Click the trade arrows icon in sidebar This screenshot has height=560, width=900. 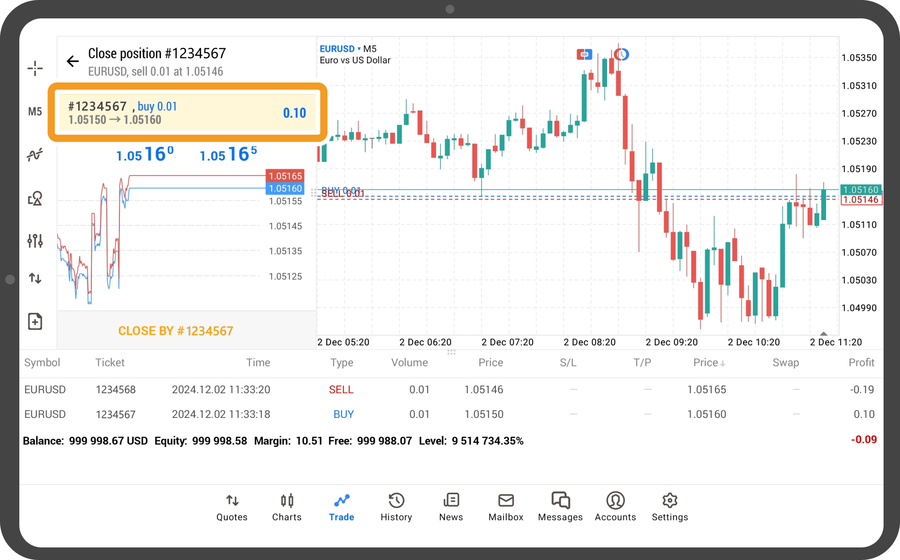(x=35, y=278)
